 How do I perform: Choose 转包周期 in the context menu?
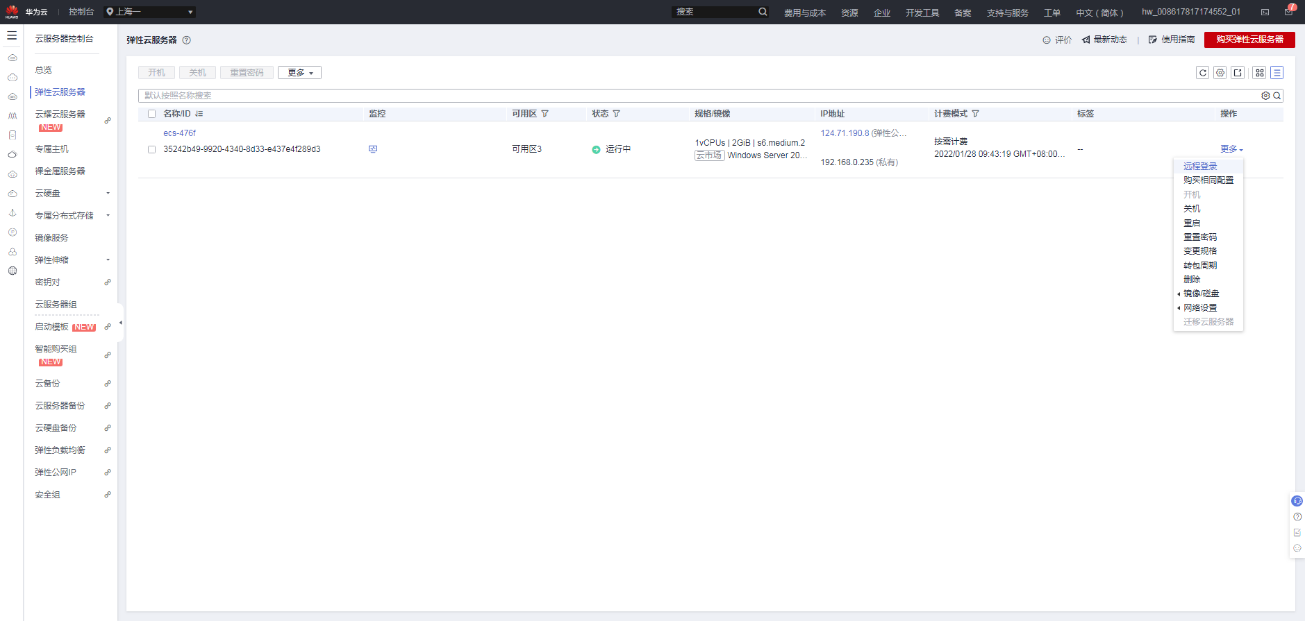click(x=1200, y=266)
